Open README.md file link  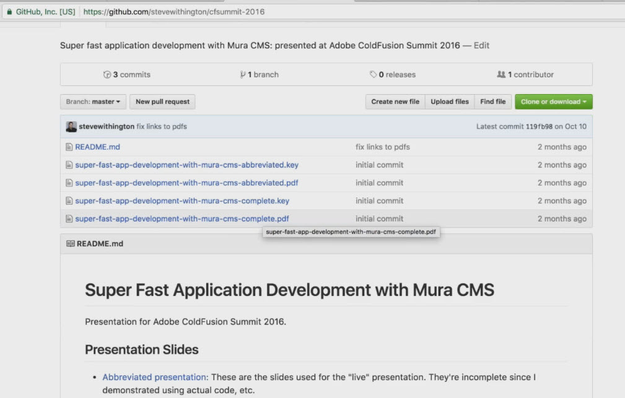98,147
